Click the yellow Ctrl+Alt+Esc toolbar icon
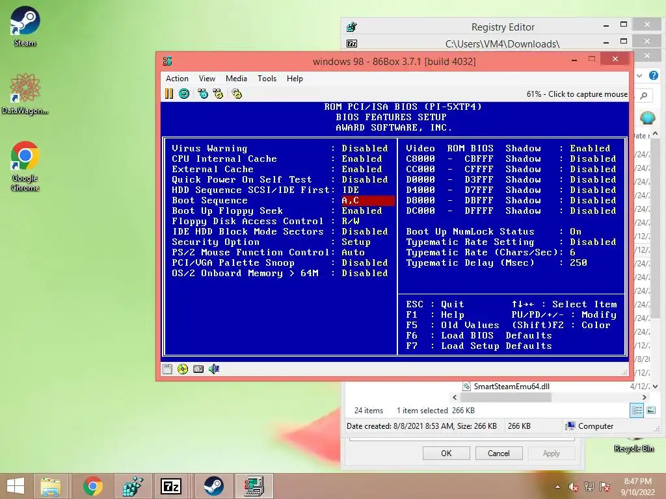Image resolution: width=666 pixels, height=499 pixels. pos(218,94)
